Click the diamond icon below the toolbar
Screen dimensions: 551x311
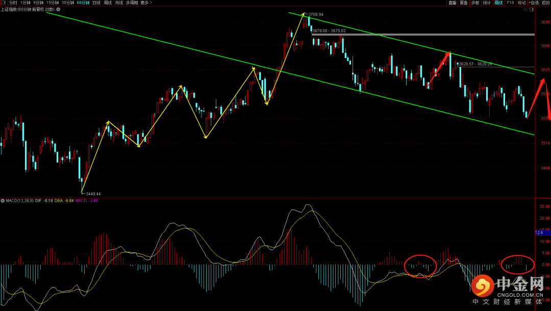(526, 9)
